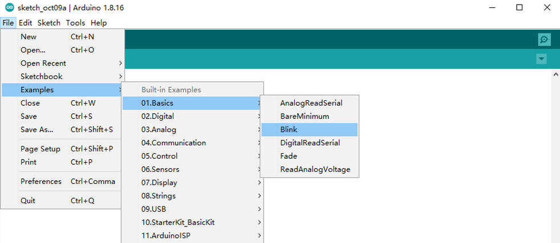
Task: Open the File menu
Action: [x=8, y=23]
